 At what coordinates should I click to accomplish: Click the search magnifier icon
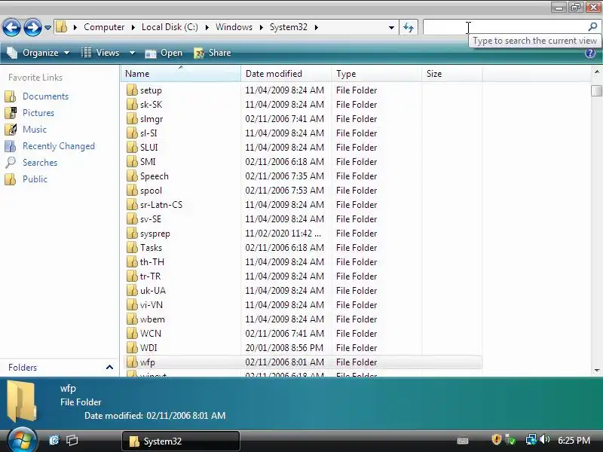[592, 27]
